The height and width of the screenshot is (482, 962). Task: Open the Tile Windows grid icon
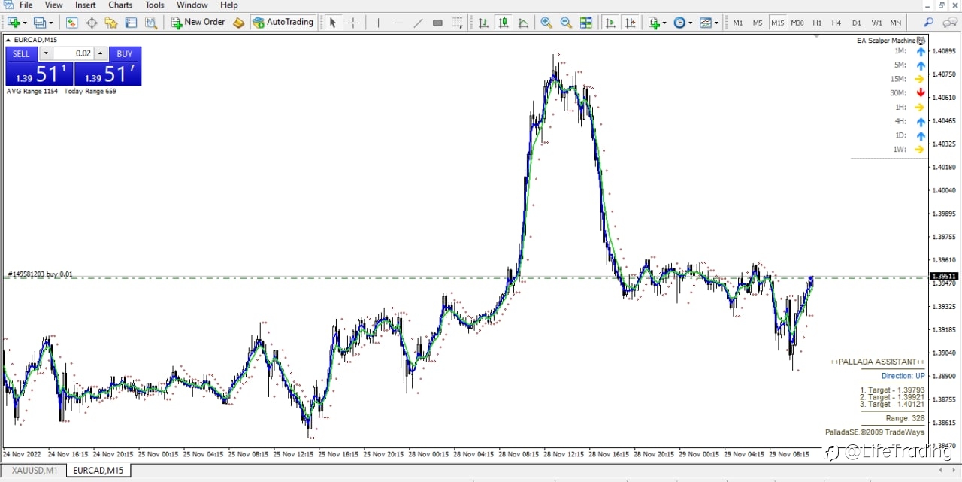point(586,23)
